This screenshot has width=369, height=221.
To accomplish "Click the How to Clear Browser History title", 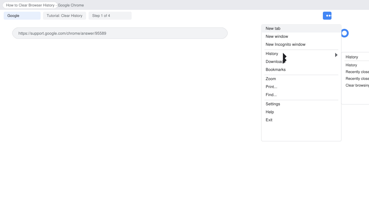I will (30, 5).
